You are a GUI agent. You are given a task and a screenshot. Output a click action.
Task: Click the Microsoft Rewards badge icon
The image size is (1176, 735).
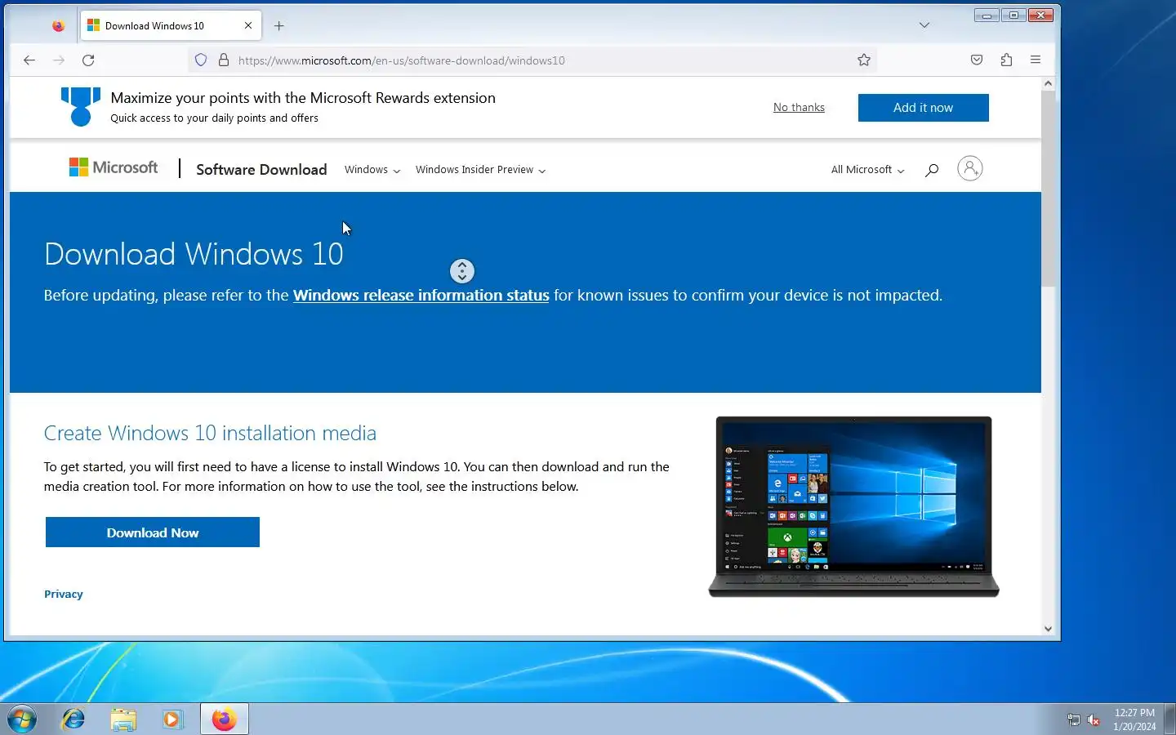(x=81, y=107)
